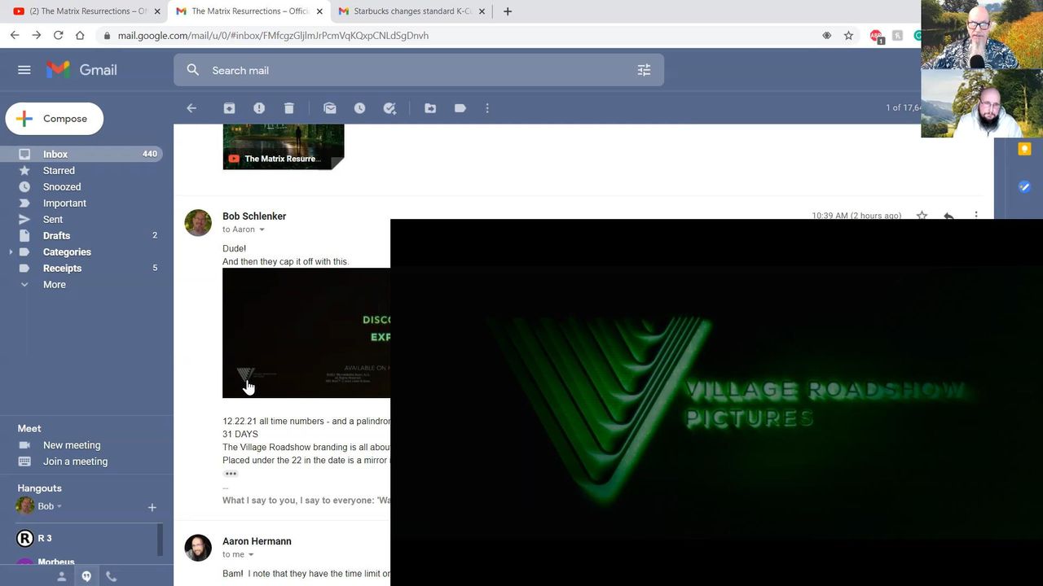Toggle the Gmail main menu hamburger
The width and height of the screenshot is (1043, 586).
point(24,70)
